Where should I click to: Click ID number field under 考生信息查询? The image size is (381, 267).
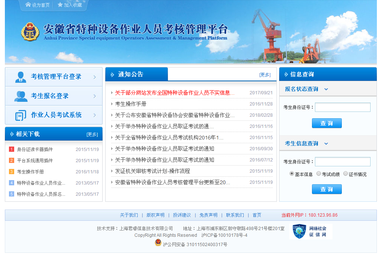(x=343, y=162)
